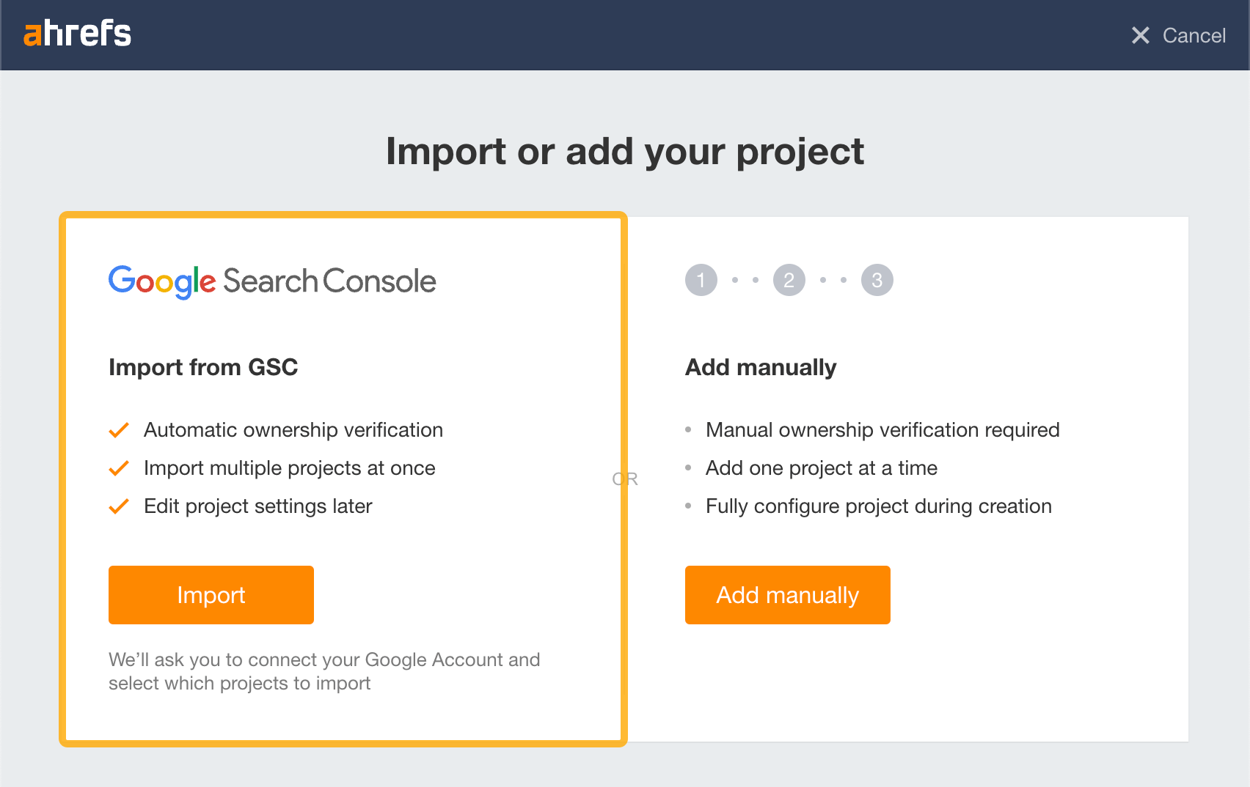Click the ahrefs logo

point(76,33)
